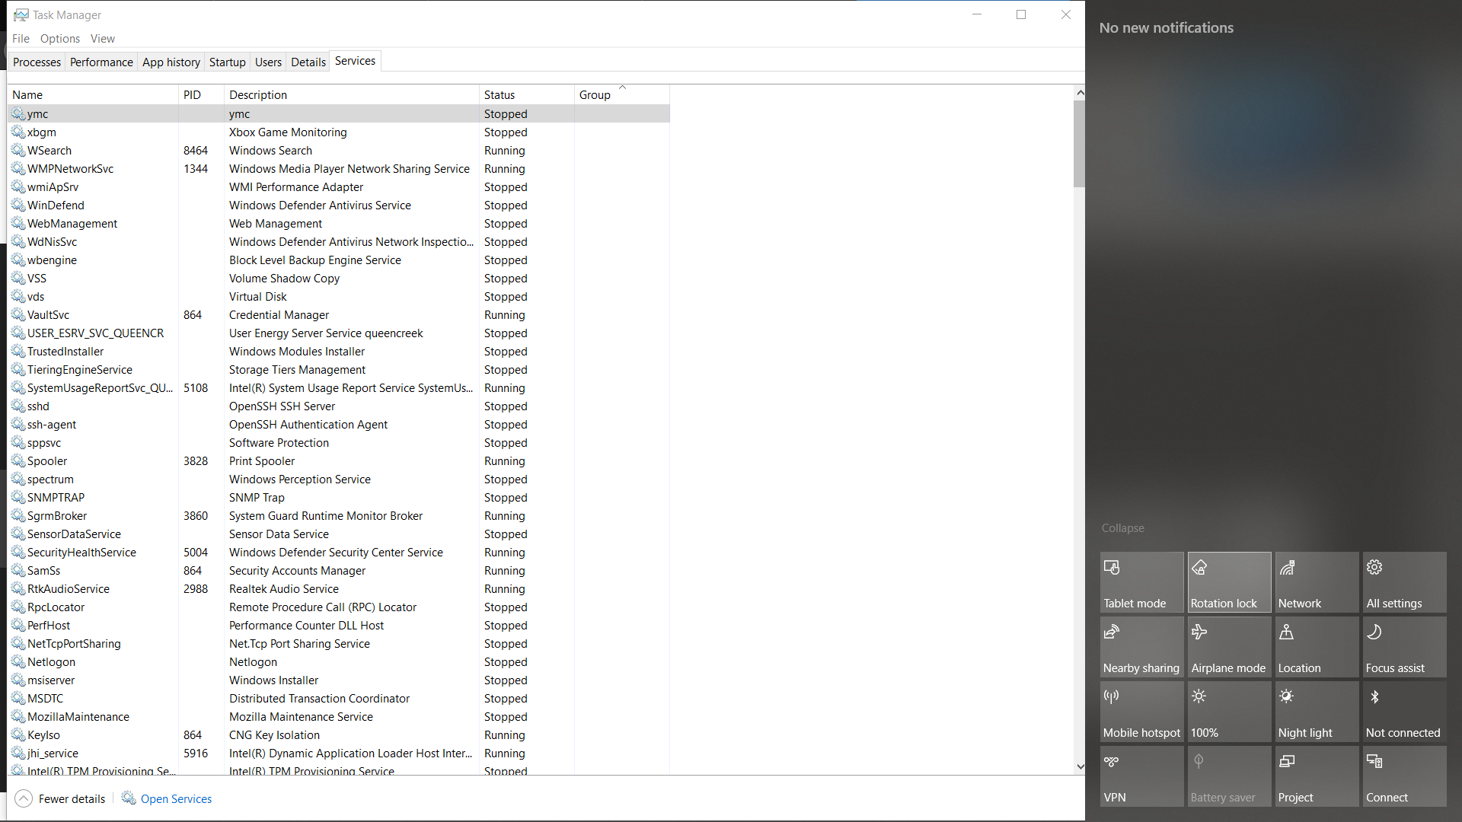The width and height of the screenshot is (1462, 822).
Task: Open the Connect quick action tile
Action: [1403, 776]
